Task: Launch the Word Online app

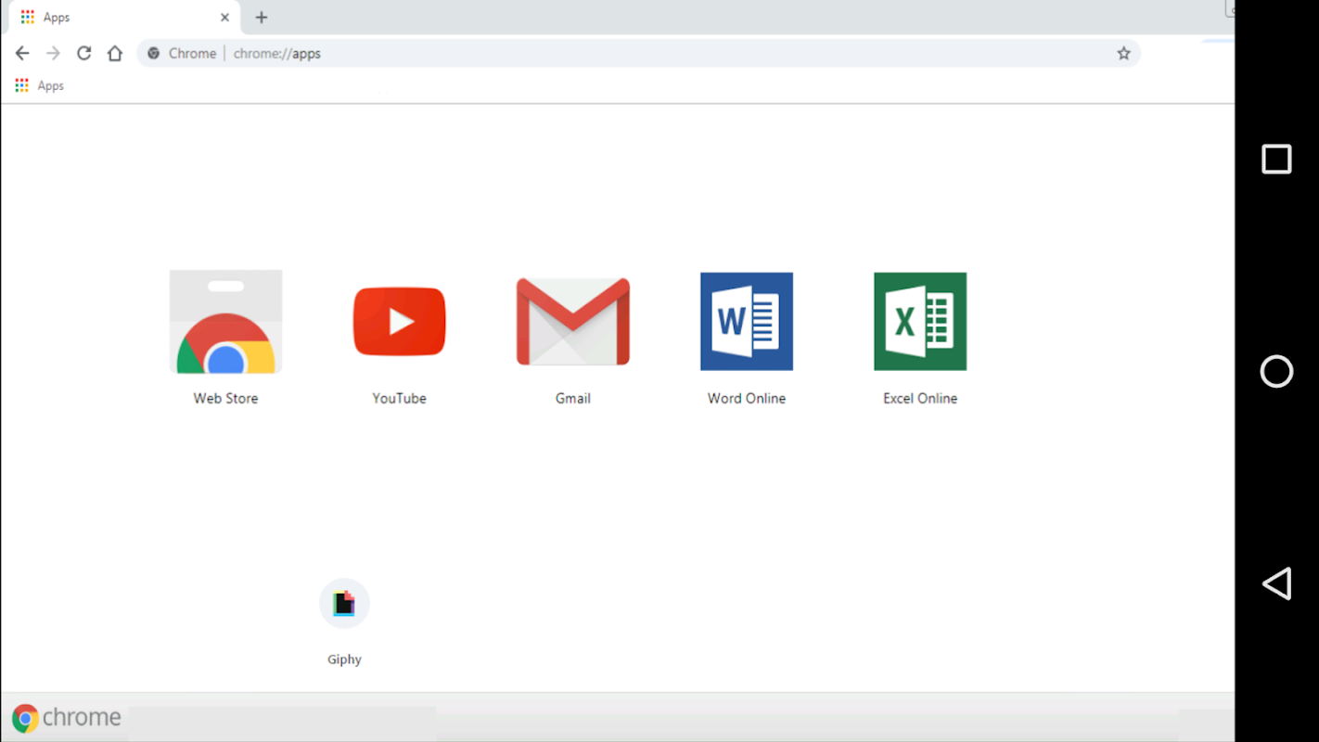Action: point(747,322)
